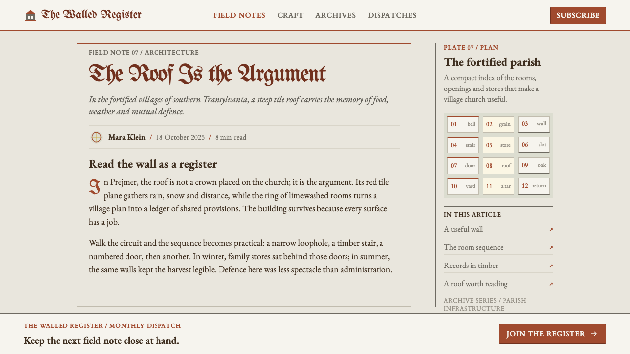Click the arrow icon beside Records in timber
The width and height of the screenshot is (630, 354).
tap(551, 266)
